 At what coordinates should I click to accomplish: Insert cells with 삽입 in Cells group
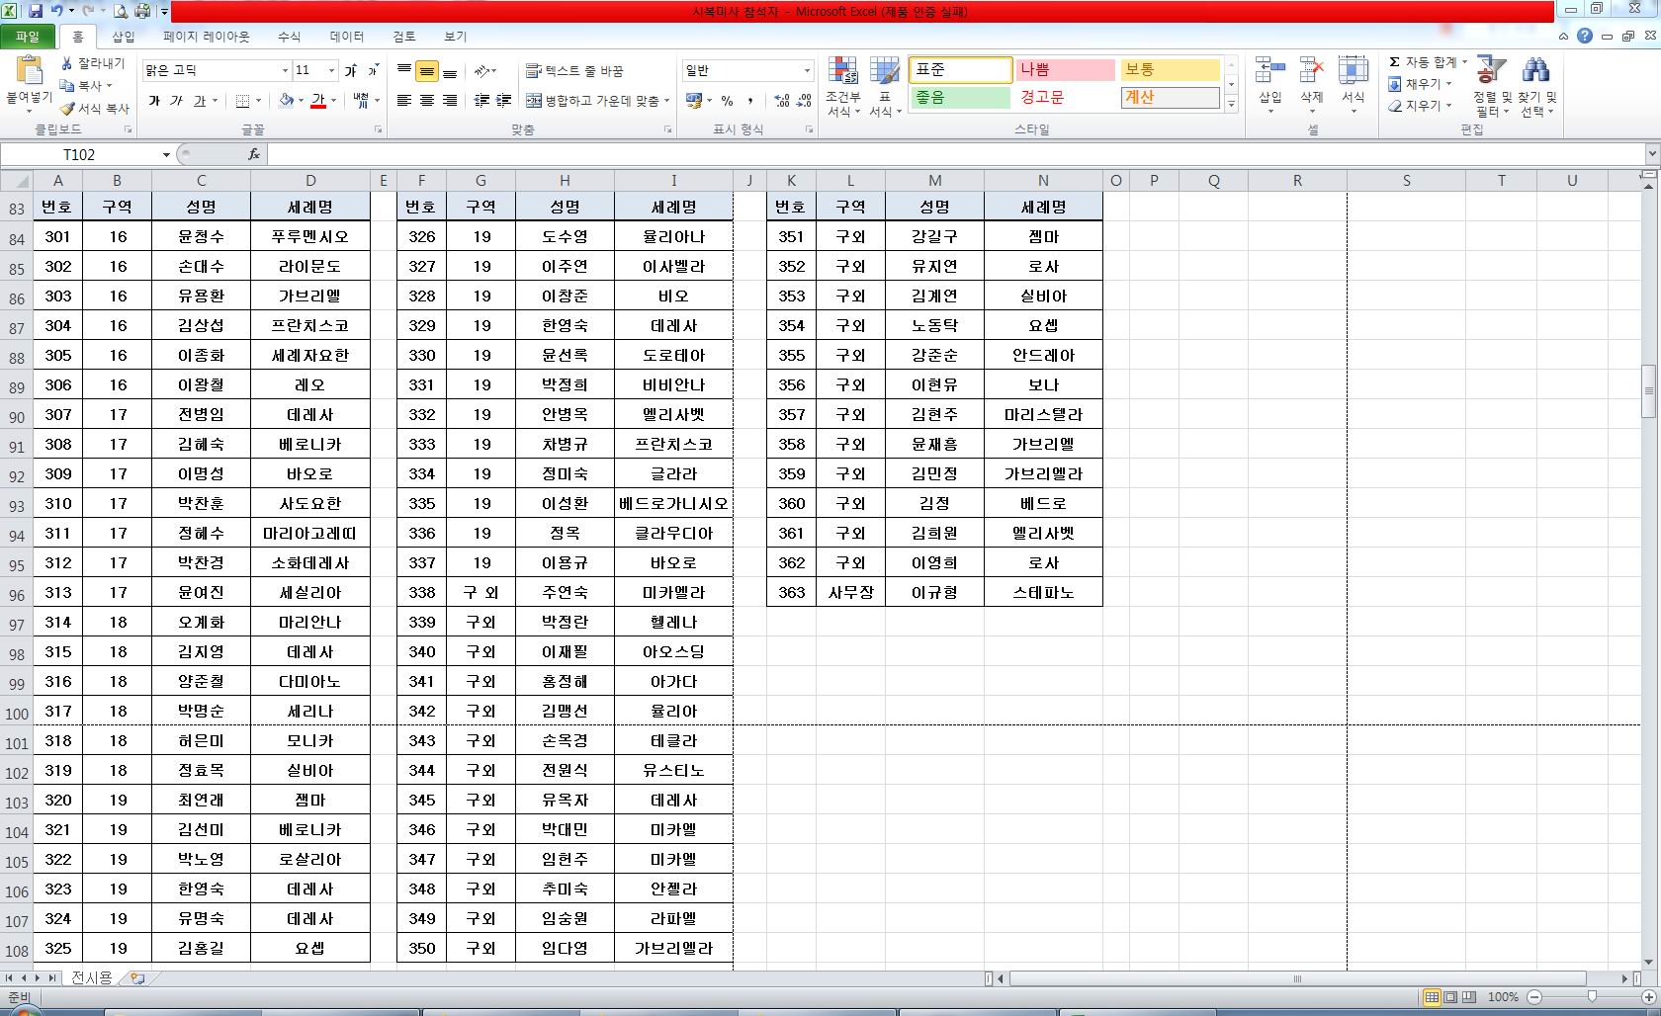[x=1270, y=85]
